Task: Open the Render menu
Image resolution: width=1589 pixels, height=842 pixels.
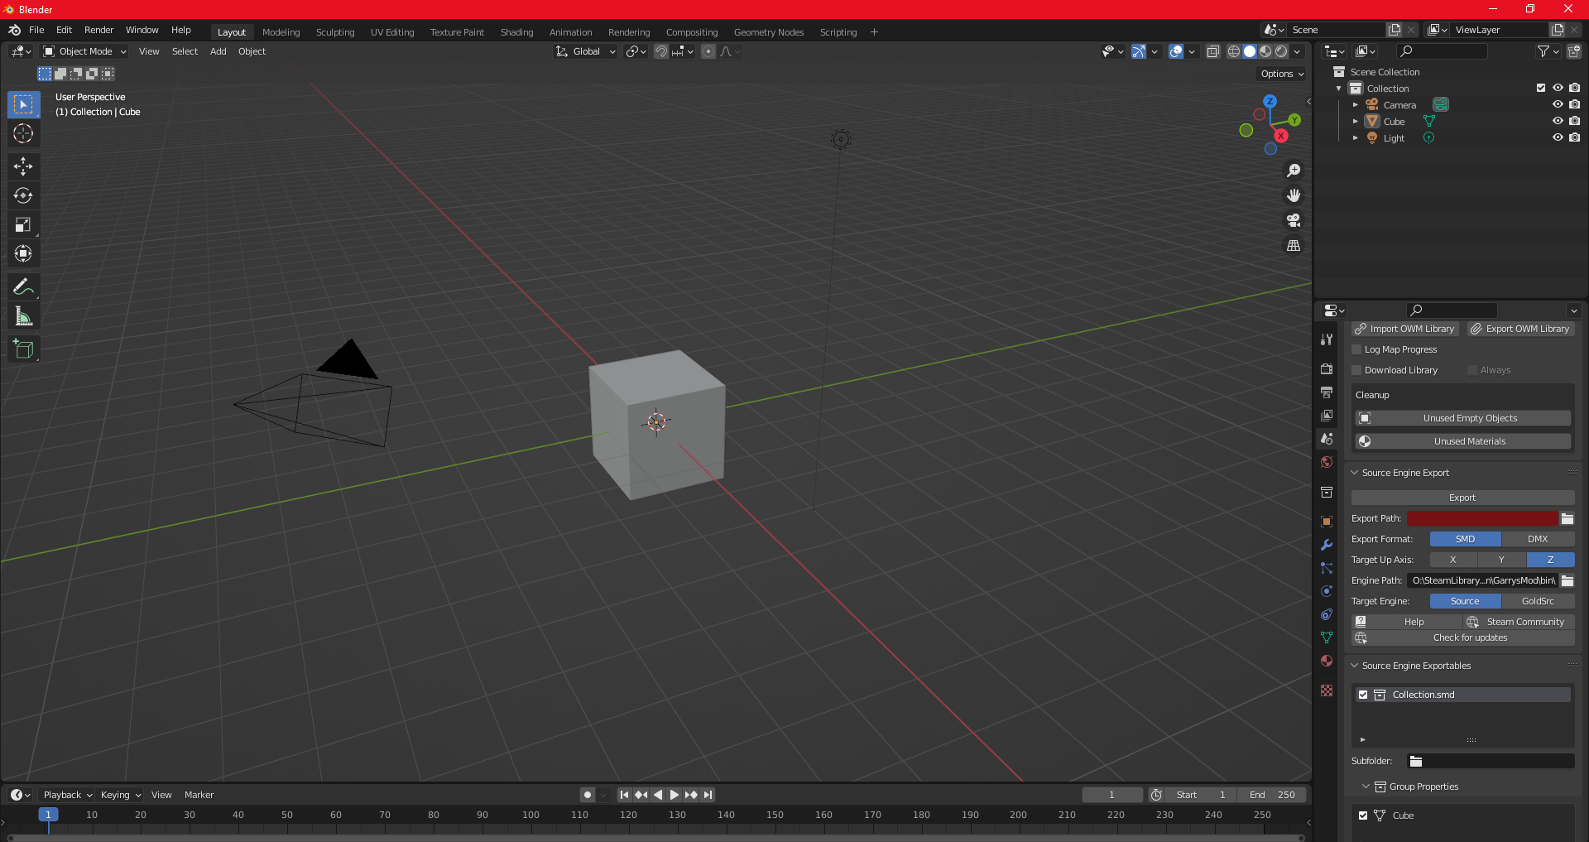Action: (98, 30)
